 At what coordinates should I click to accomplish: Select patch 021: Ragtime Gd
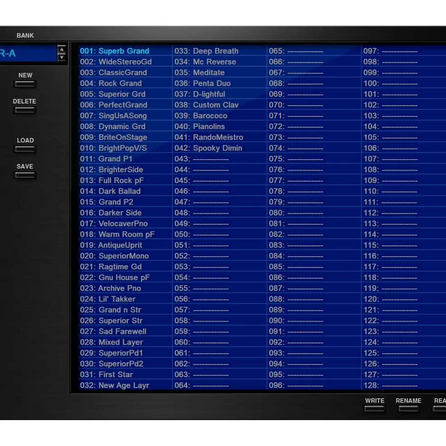(x=125, y=267)
